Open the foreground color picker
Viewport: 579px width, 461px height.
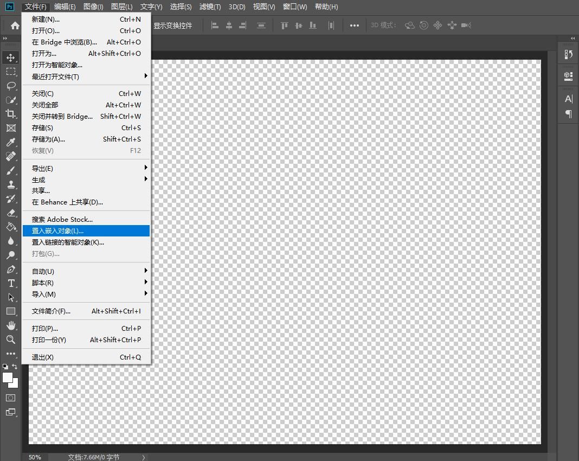tap(7, 377)
